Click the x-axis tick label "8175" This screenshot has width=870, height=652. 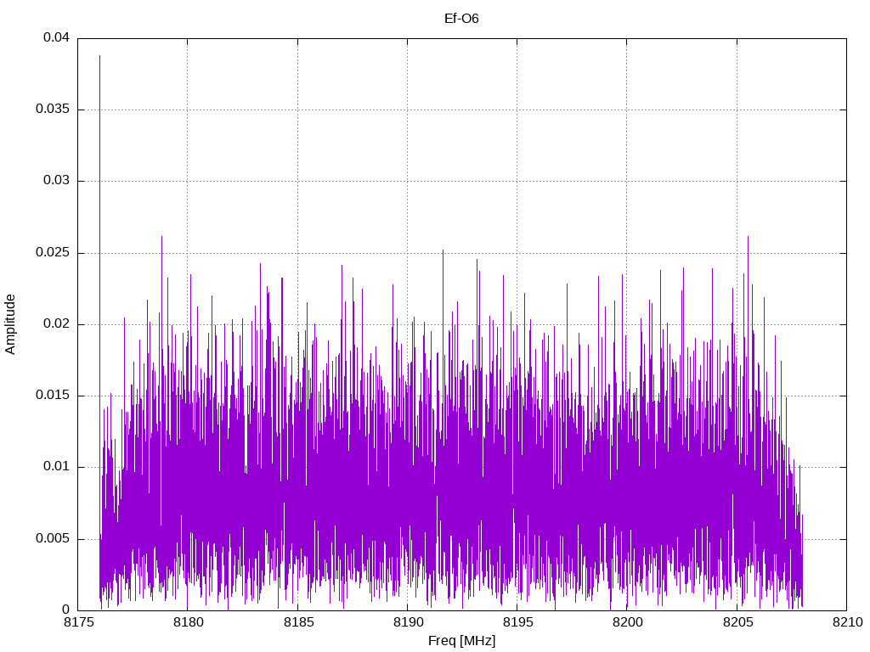tap(78, 622)
